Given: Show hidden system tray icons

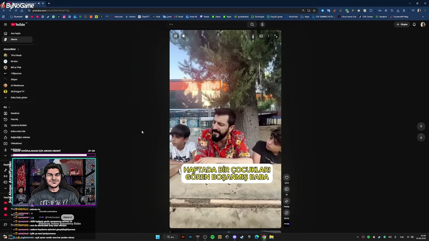Looking at the screenshot, I should tap(358, 237).
